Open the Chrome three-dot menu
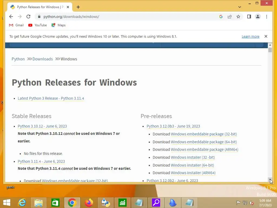This screenshot has width=277, height=208. 266,17
